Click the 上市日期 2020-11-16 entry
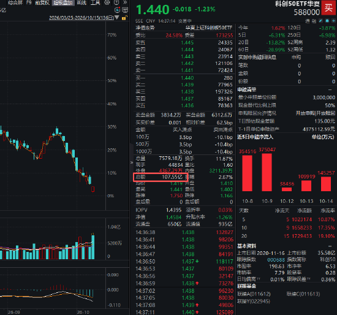The image size is (337, 315). click(260, 253)
